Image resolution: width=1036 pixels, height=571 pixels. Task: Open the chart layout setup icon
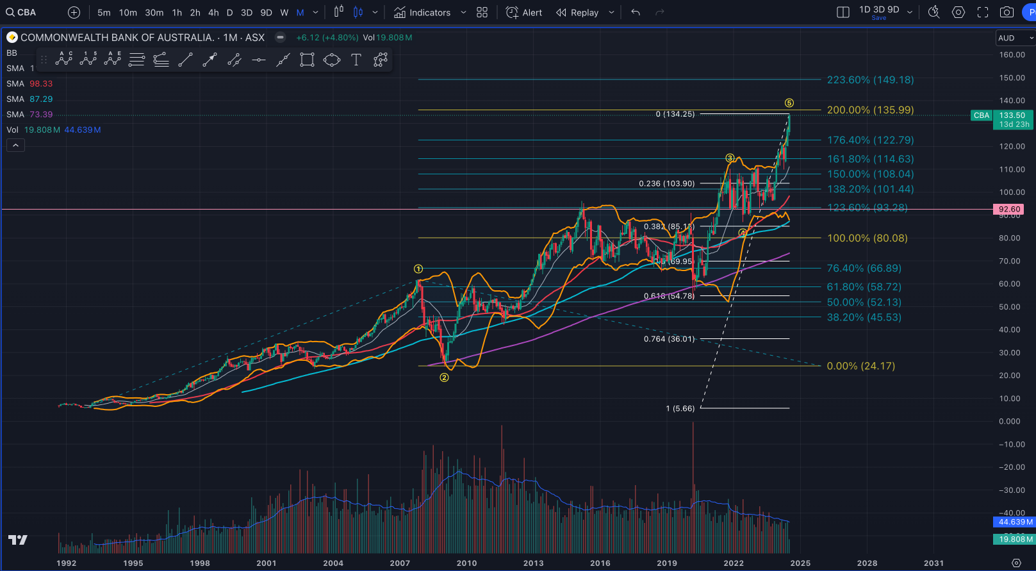coord(843,12)
